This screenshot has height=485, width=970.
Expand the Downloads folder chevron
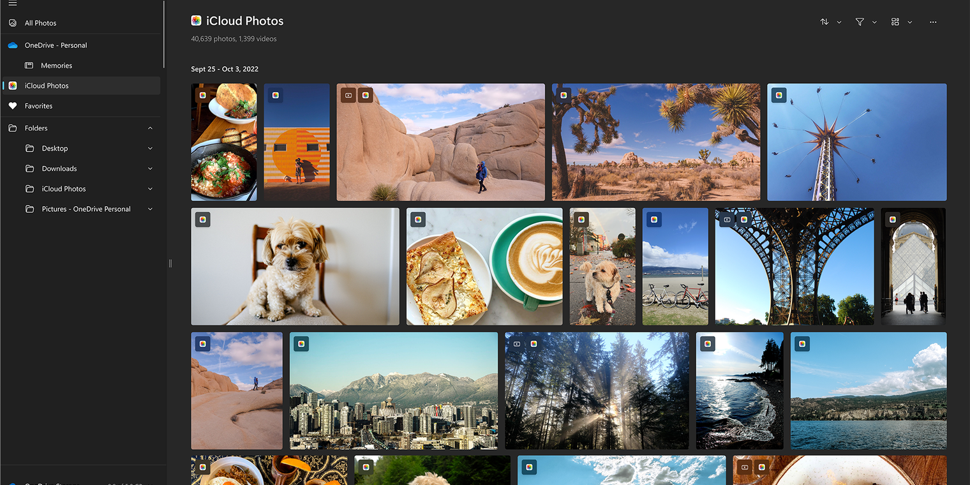151,169
